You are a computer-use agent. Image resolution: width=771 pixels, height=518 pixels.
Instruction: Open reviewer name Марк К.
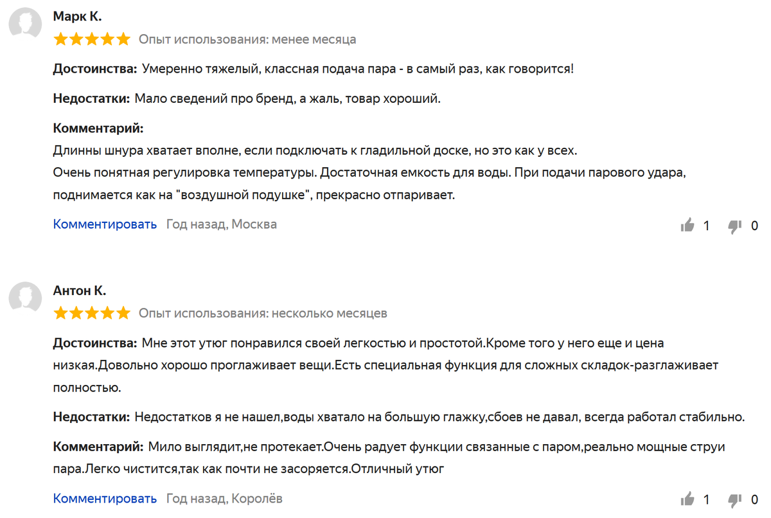pos(78,17)
